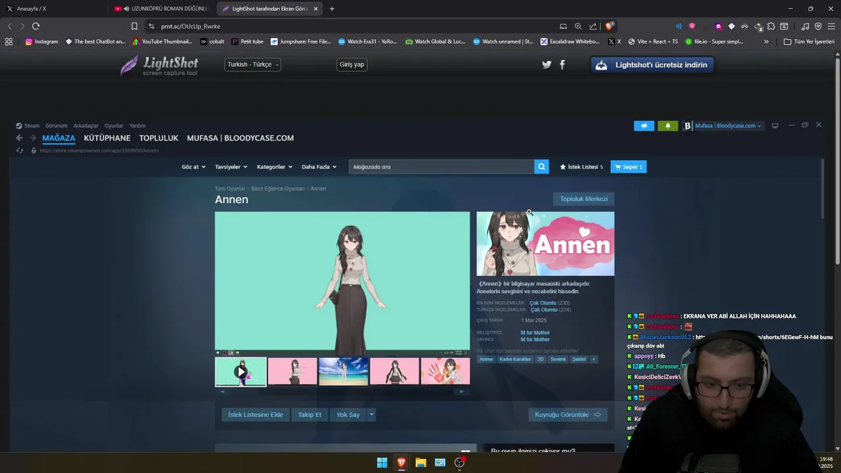Click Lightshot'ı ücretsiz indirin button

tap(652, 64)
